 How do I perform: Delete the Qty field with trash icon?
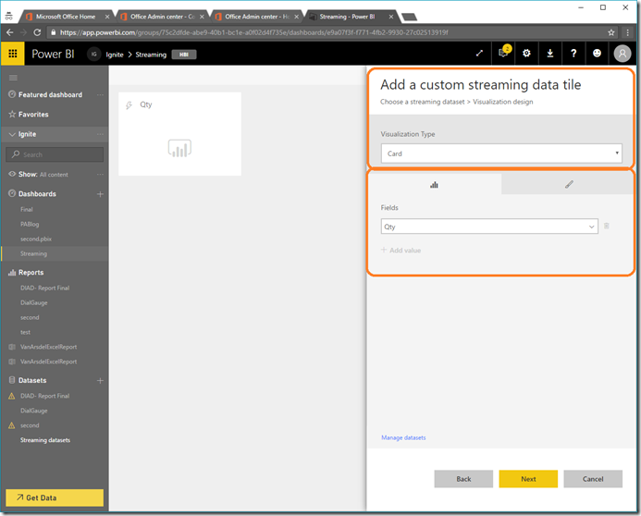coord(607,226)
